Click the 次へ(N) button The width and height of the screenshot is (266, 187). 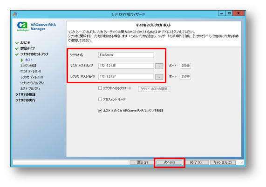[169, 162]
